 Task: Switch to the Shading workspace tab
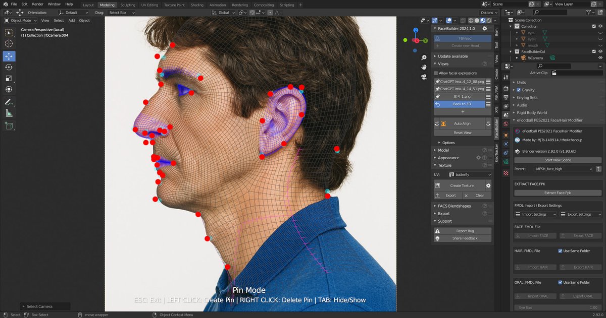(197, 5)
